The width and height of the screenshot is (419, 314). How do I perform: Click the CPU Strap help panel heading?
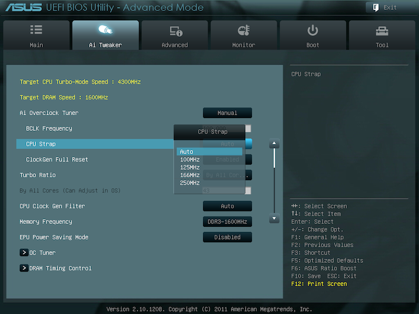[x=306, y=74]
